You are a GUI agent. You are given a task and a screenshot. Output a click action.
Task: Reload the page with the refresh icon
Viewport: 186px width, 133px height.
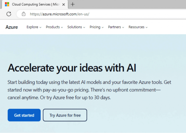(9, 14)
